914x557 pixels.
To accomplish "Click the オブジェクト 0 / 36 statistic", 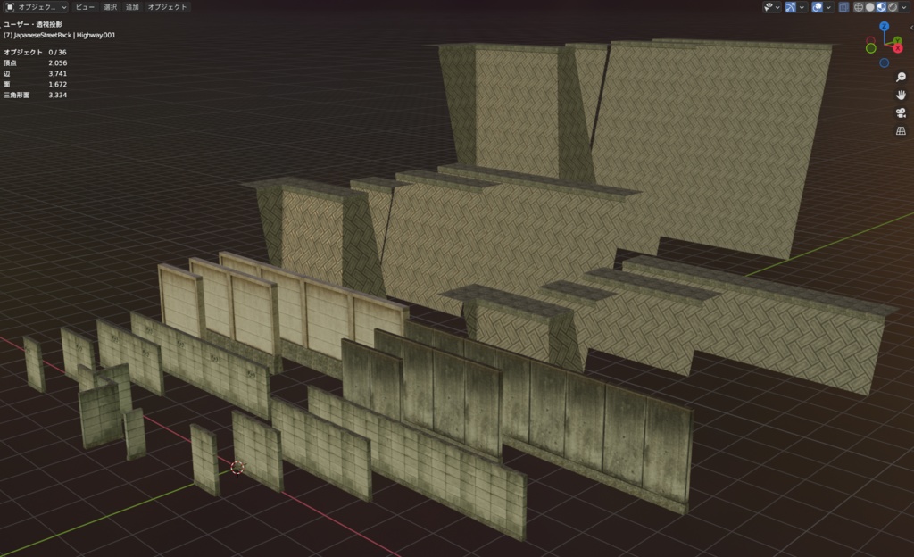I will pyautogui.click(x=35, y=53).
